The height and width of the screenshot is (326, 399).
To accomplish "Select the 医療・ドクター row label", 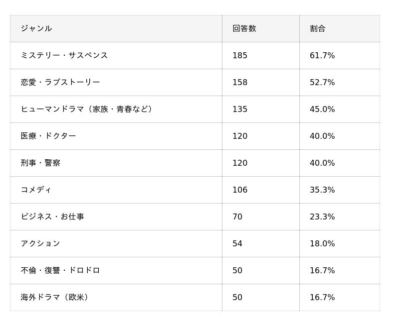I will coord(48,136).
